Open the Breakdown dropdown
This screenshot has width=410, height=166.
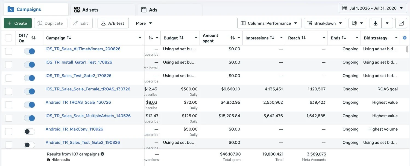[x=325, y=23]
